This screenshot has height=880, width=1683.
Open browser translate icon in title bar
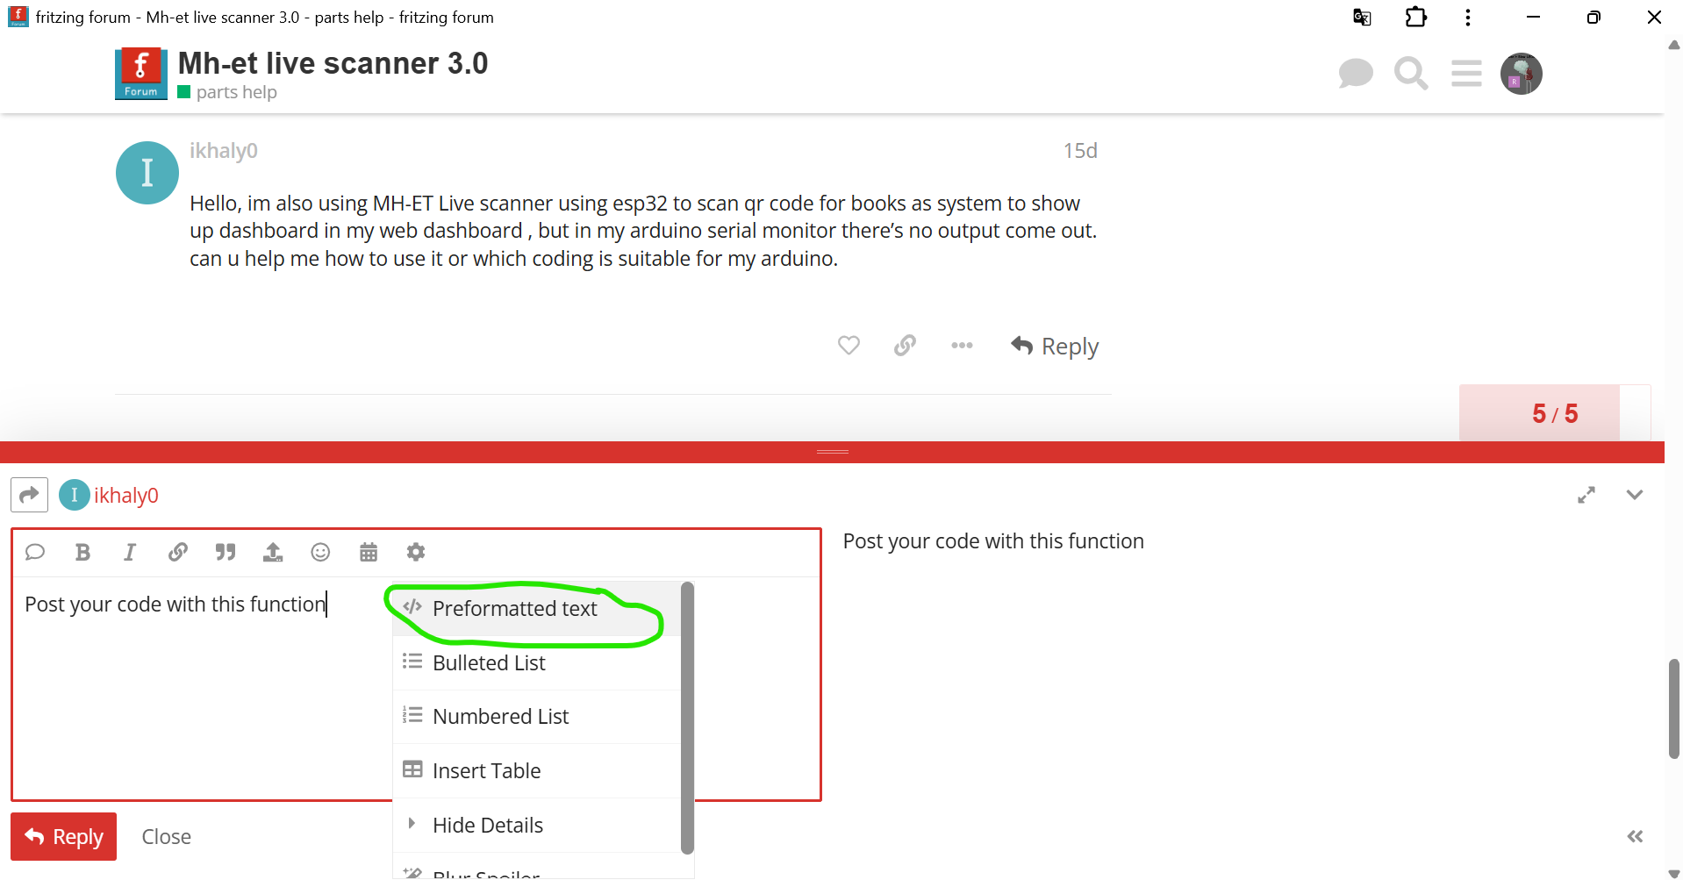tap(1362, 18)
